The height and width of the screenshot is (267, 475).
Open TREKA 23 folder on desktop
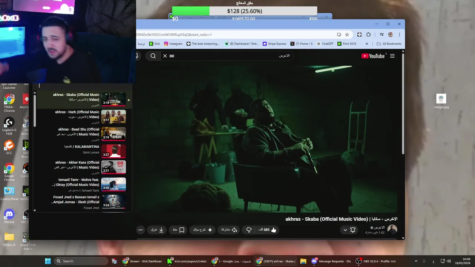[9, 240]
